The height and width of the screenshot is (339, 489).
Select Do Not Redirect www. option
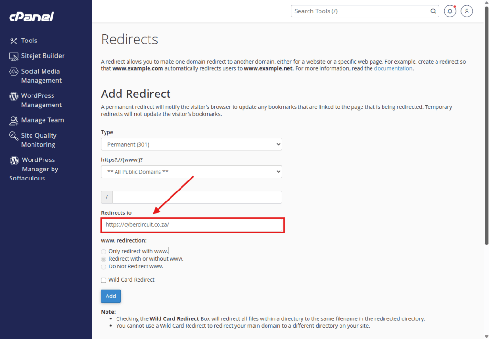click(x=104, y=267)
